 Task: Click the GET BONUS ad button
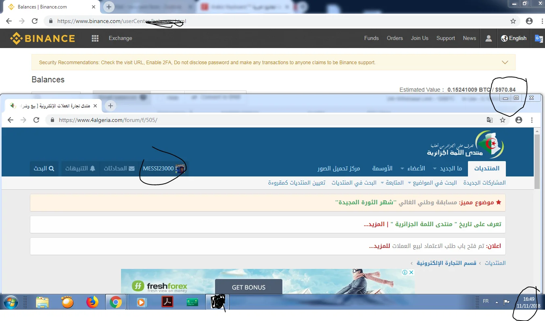[248, 287]
